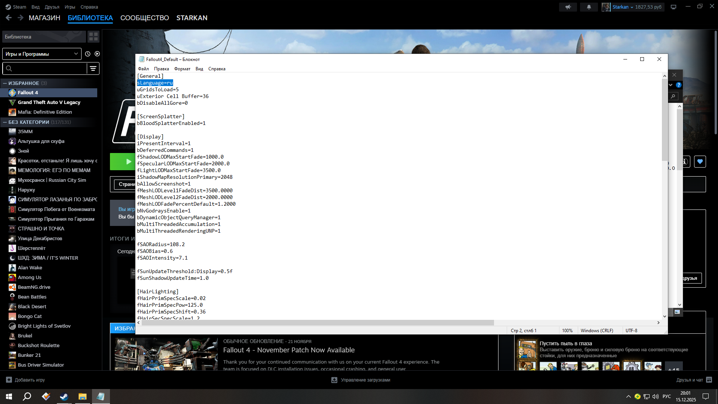Click Notepad vertical scrollbar thumb

665,120
